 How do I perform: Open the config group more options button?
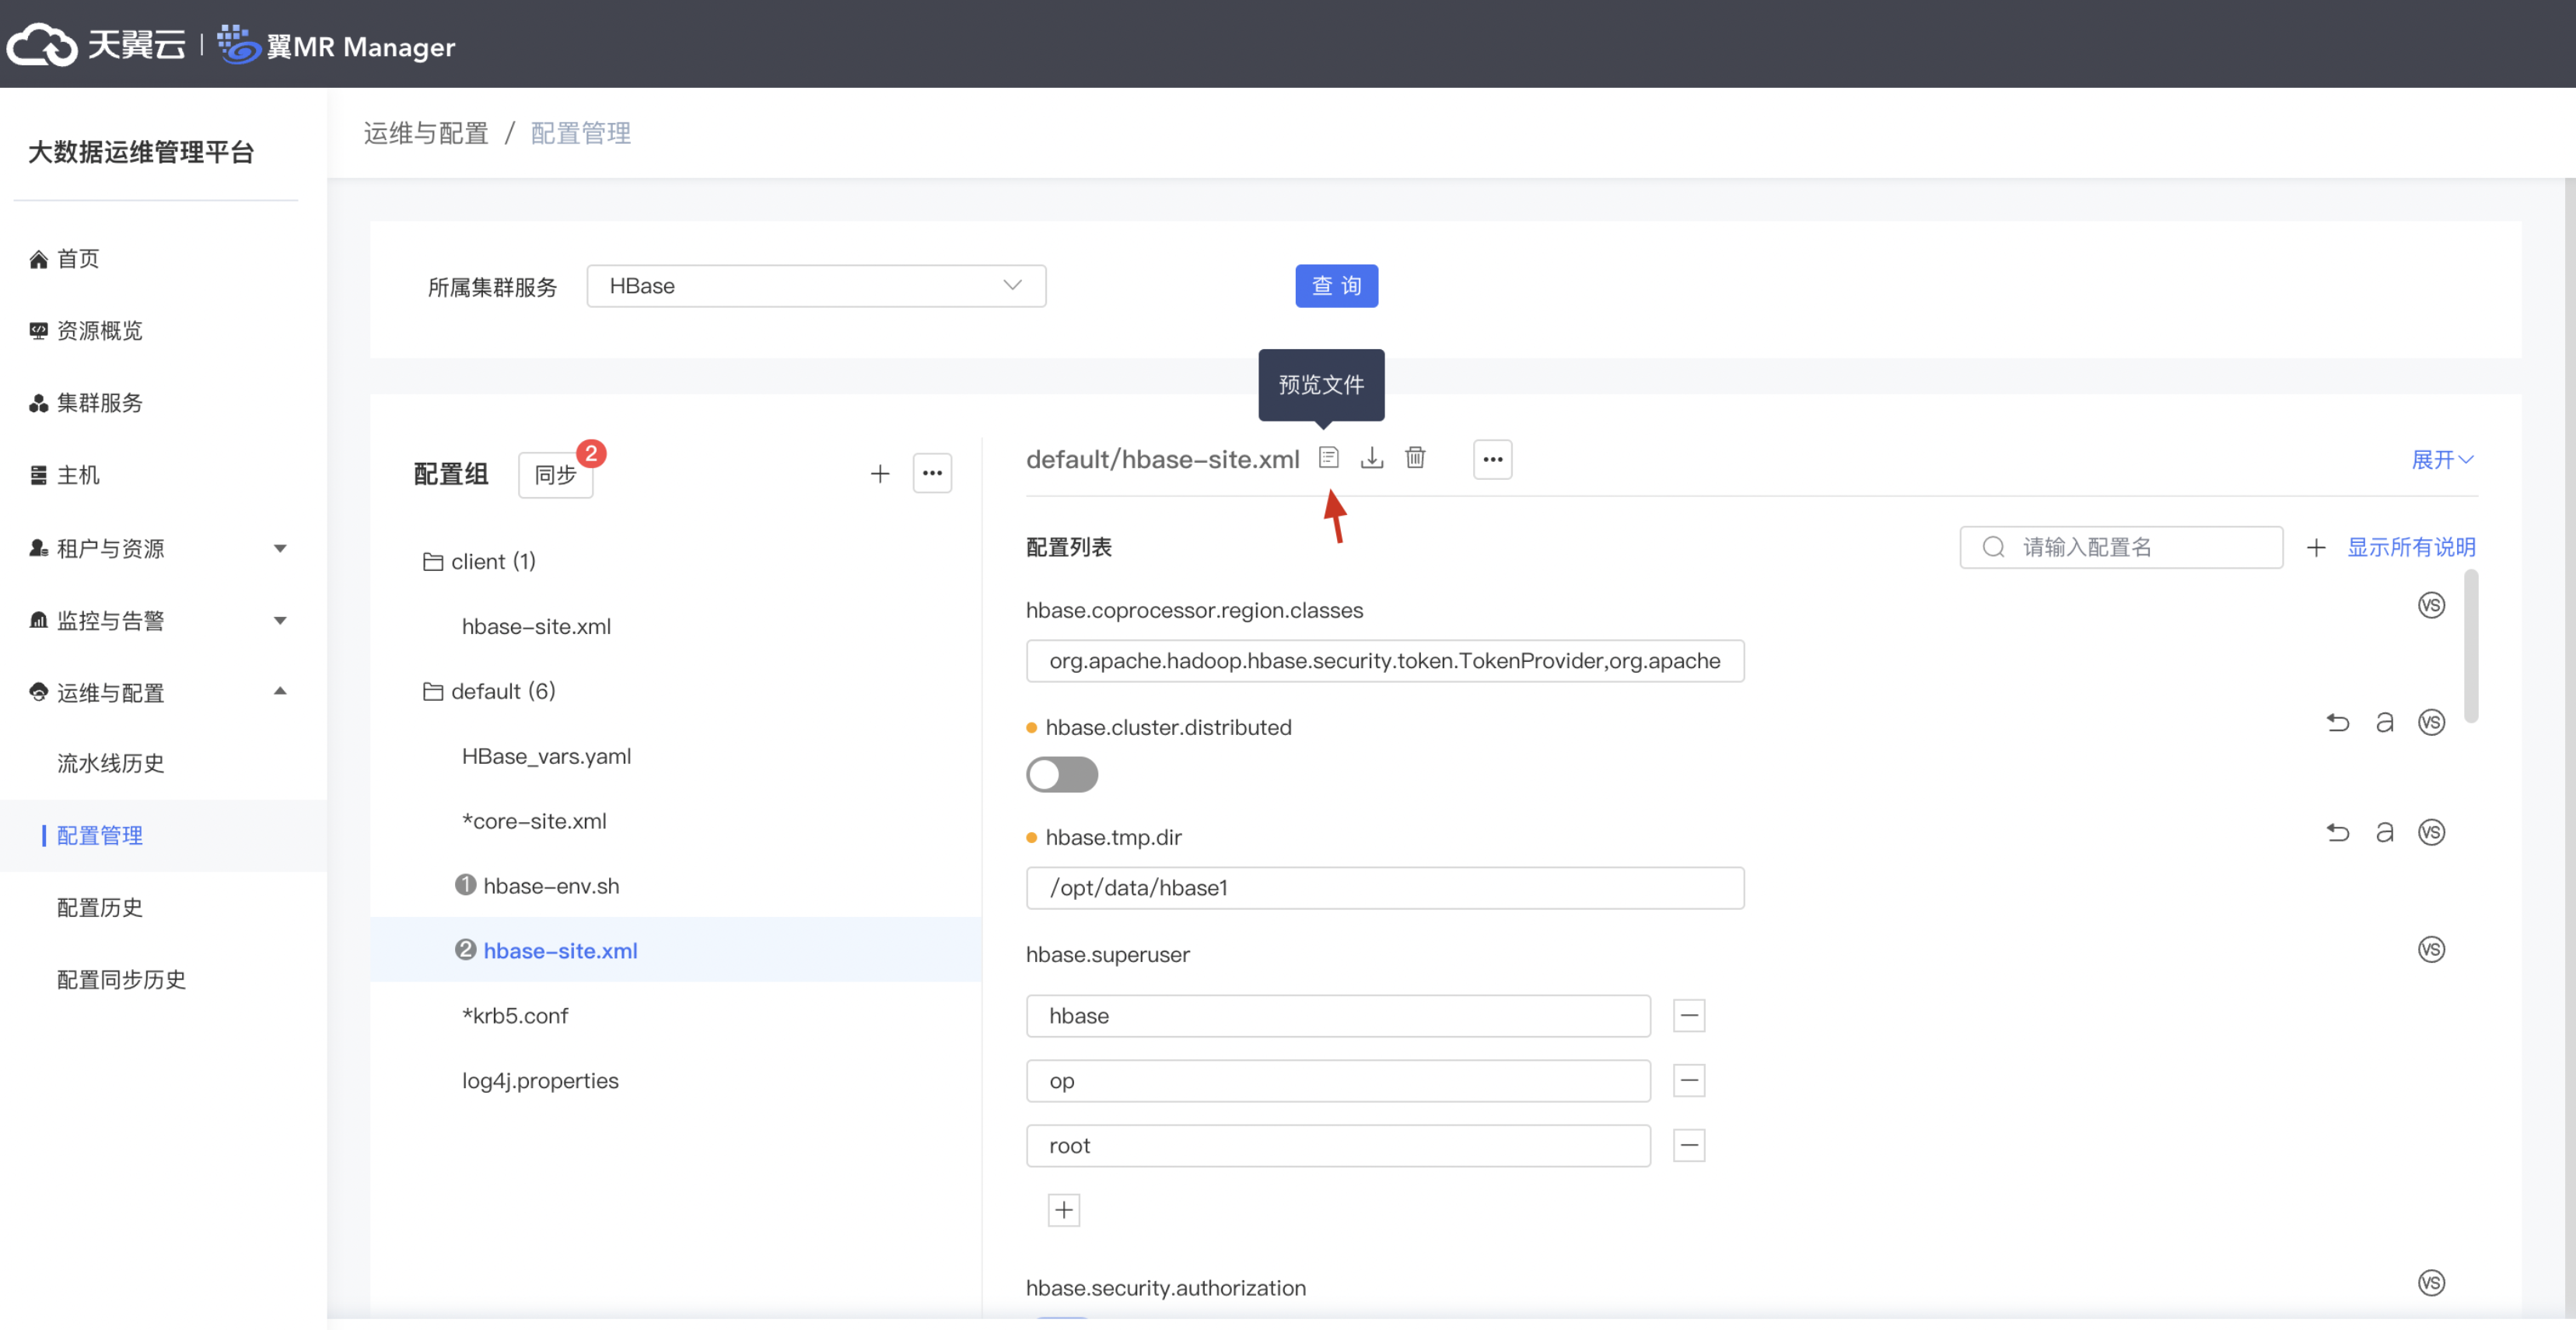pyautogui.click(x=932, y=473)
